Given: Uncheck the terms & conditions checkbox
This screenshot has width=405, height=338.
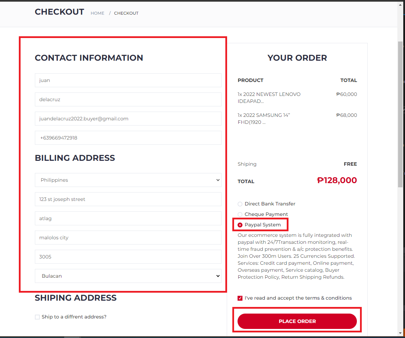Looking at the screenshot, I should point(240,298).
